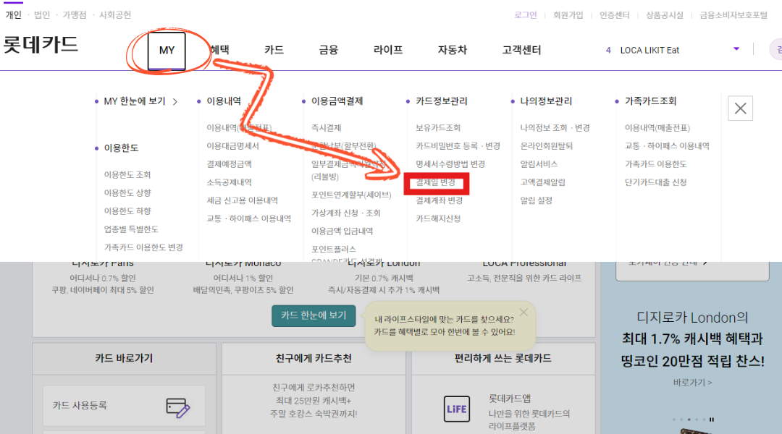Open the 카드 menu
Image resolution: width=782 pixels, height=434 pixels.
[274, 50]
